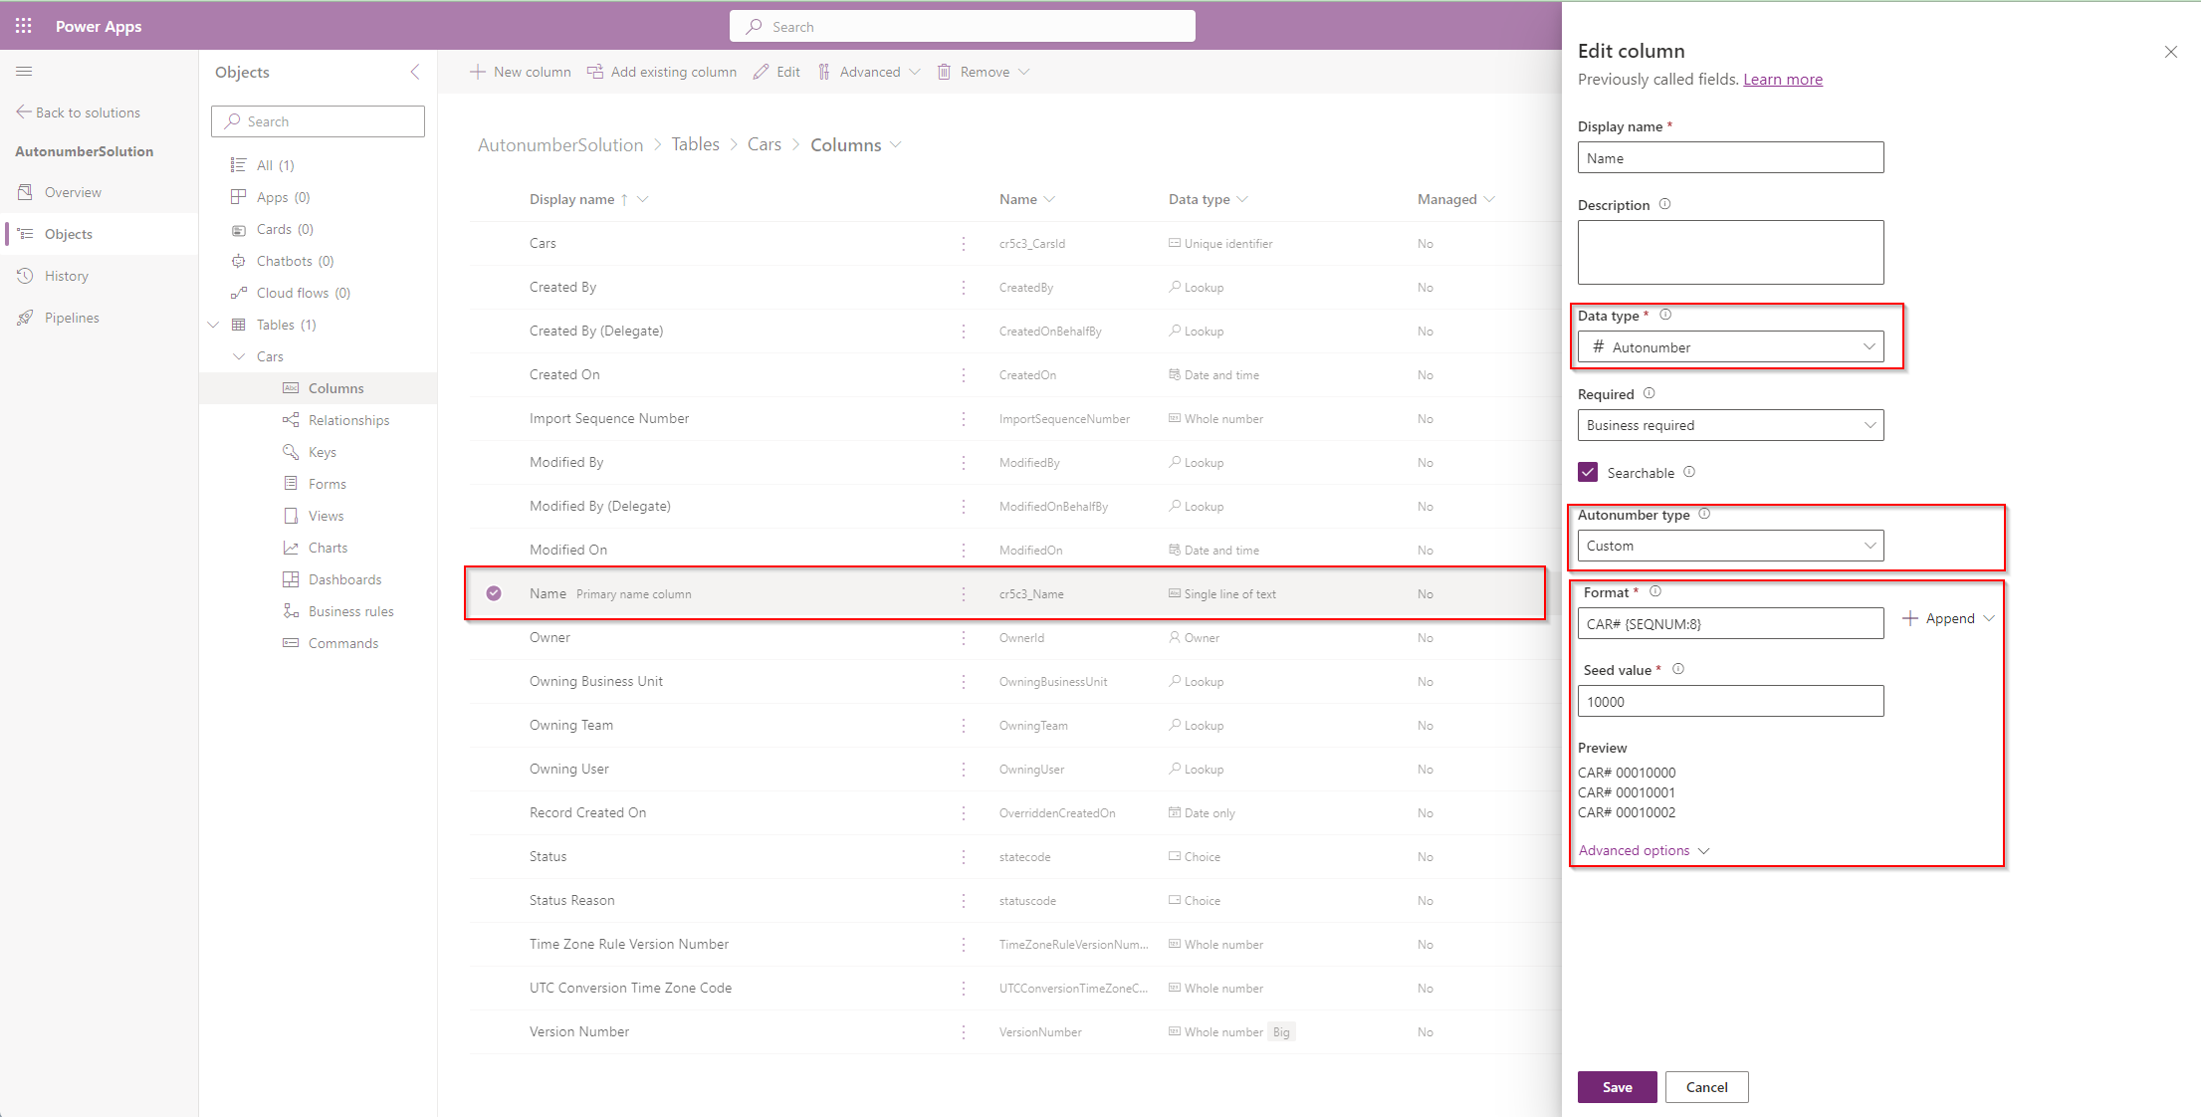The height and width of the screenshot is (1117, 2201).
Task: Expand Advanced options
Action: point(1644,850)
